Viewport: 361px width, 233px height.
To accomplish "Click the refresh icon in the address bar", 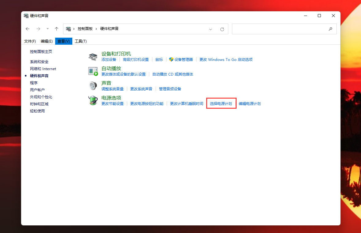I will point(222,29).
